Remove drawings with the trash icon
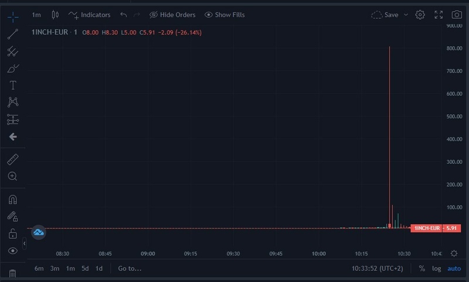 point(12,273)
